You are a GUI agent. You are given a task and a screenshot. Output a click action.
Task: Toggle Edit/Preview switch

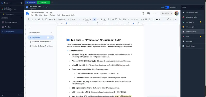click(167, 7)
